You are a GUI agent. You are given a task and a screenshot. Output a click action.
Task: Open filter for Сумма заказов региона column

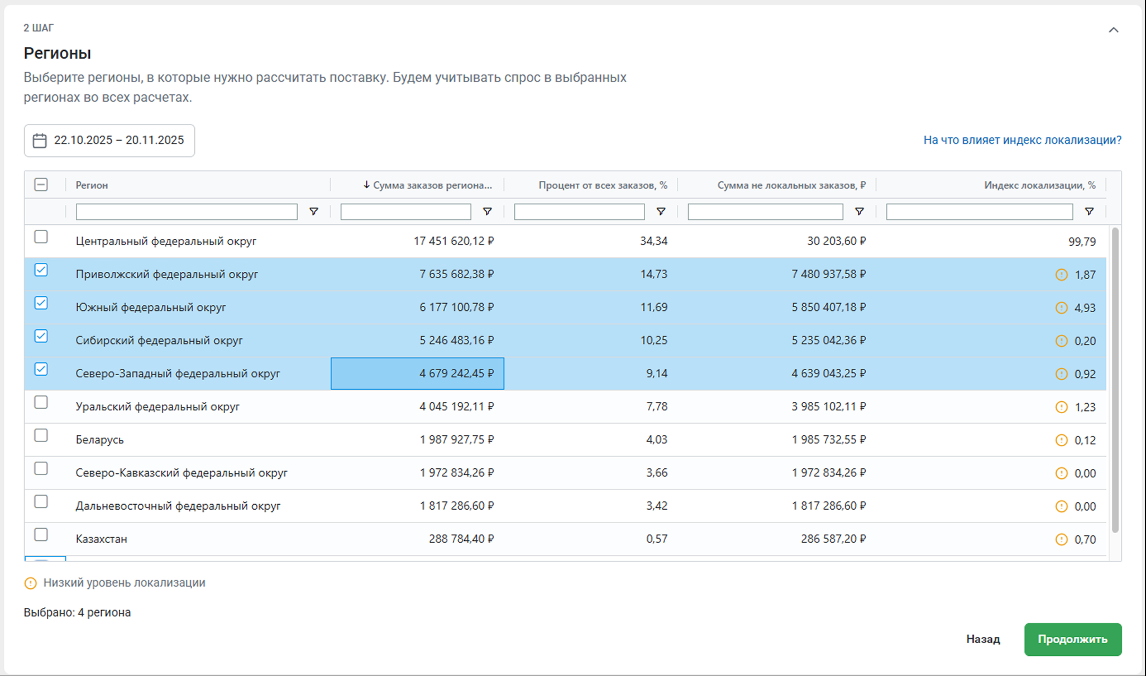pyautogui.click(x=487, y=211)
